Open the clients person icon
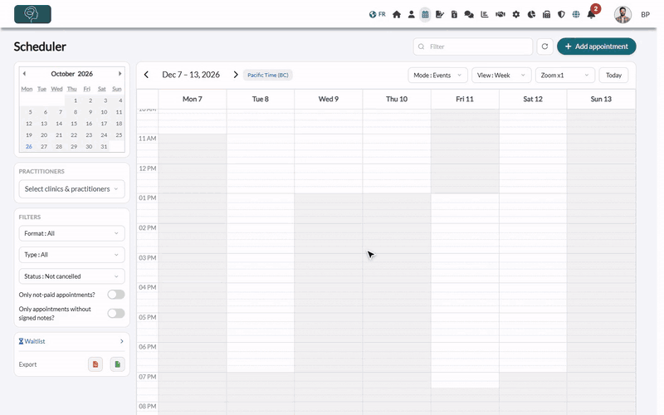The width and height of the screenshot is (664, 415). tap(411, 14)
